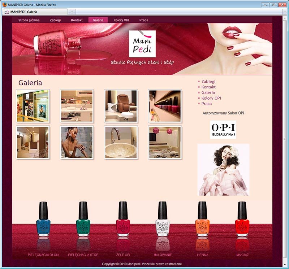289x269 pixels.
Task: Open the Makijaż link
Action: point(242,255)
